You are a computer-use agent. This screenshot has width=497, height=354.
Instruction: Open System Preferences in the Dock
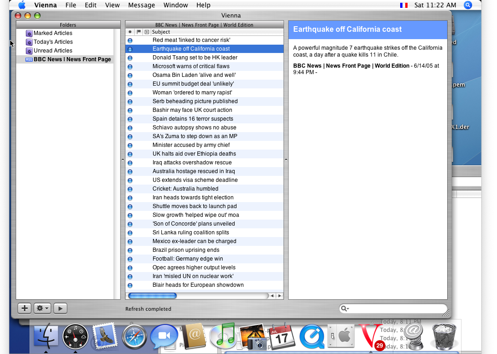pyautogui.click(x=341, y=336)
